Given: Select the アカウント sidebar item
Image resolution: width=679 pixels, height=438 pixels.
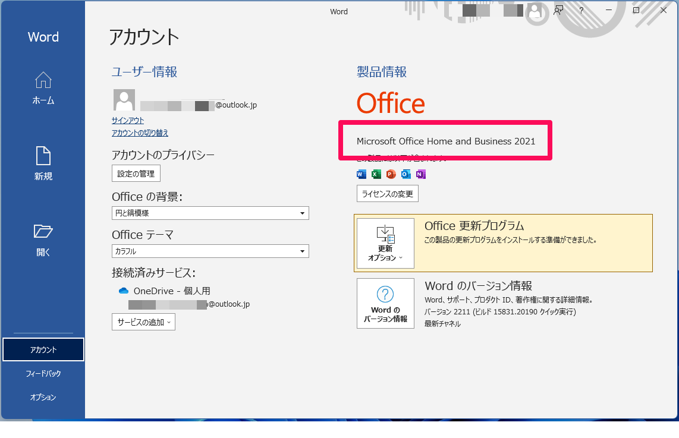Looking at the screenshot, I should (43, 349).
